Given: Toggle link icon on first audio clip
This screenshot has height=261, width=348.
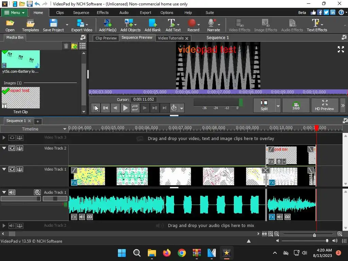Looking at the screenshot, I should [x=90, y=217].
